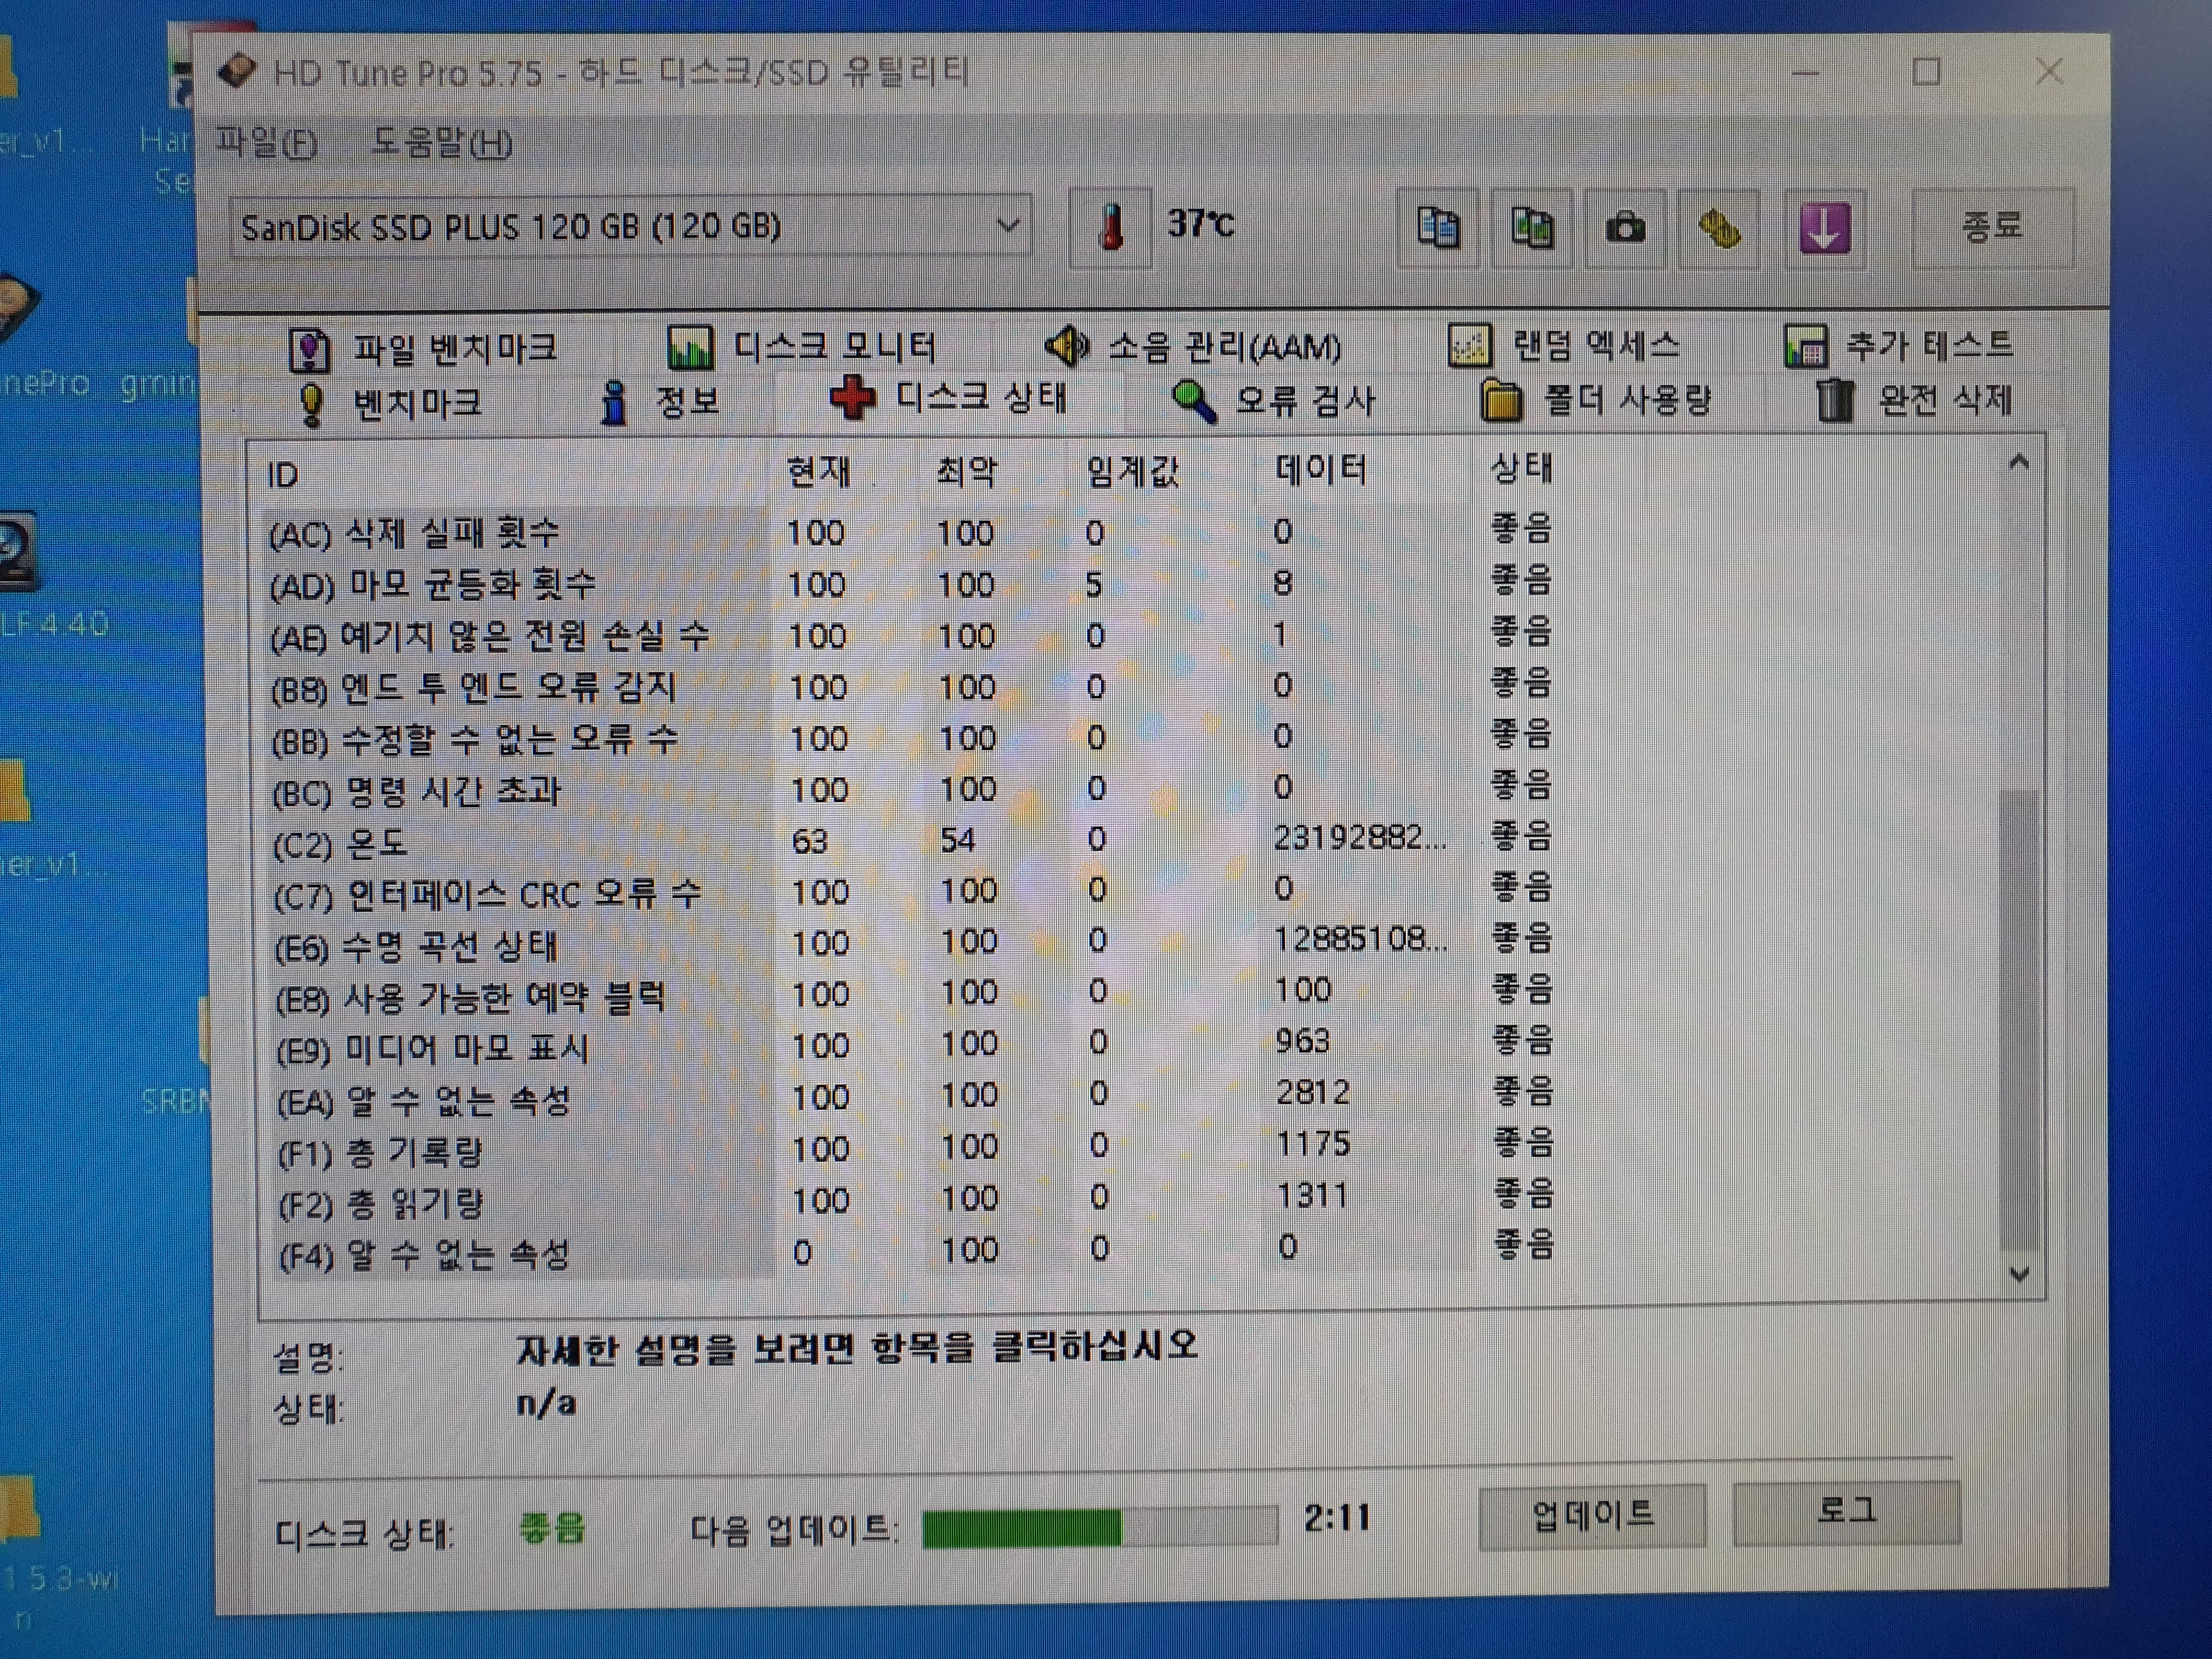Screen dimensions: 2212x1659
Task: Minimize the HD Tune Pro window
Action: click(x=1806, y=72)
